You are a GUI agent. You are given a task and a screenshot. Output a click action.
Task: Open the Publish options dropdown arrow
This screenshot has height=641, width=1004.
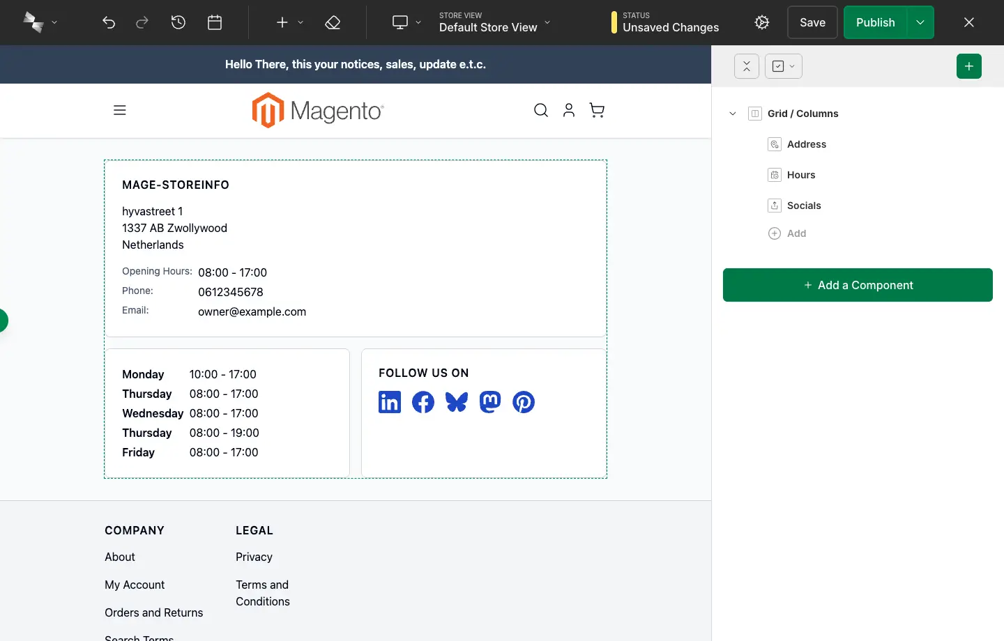[x=920, y=22]
